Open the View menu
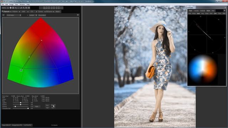The height and width of the screenshot is (128, 228). pos(17,5)
